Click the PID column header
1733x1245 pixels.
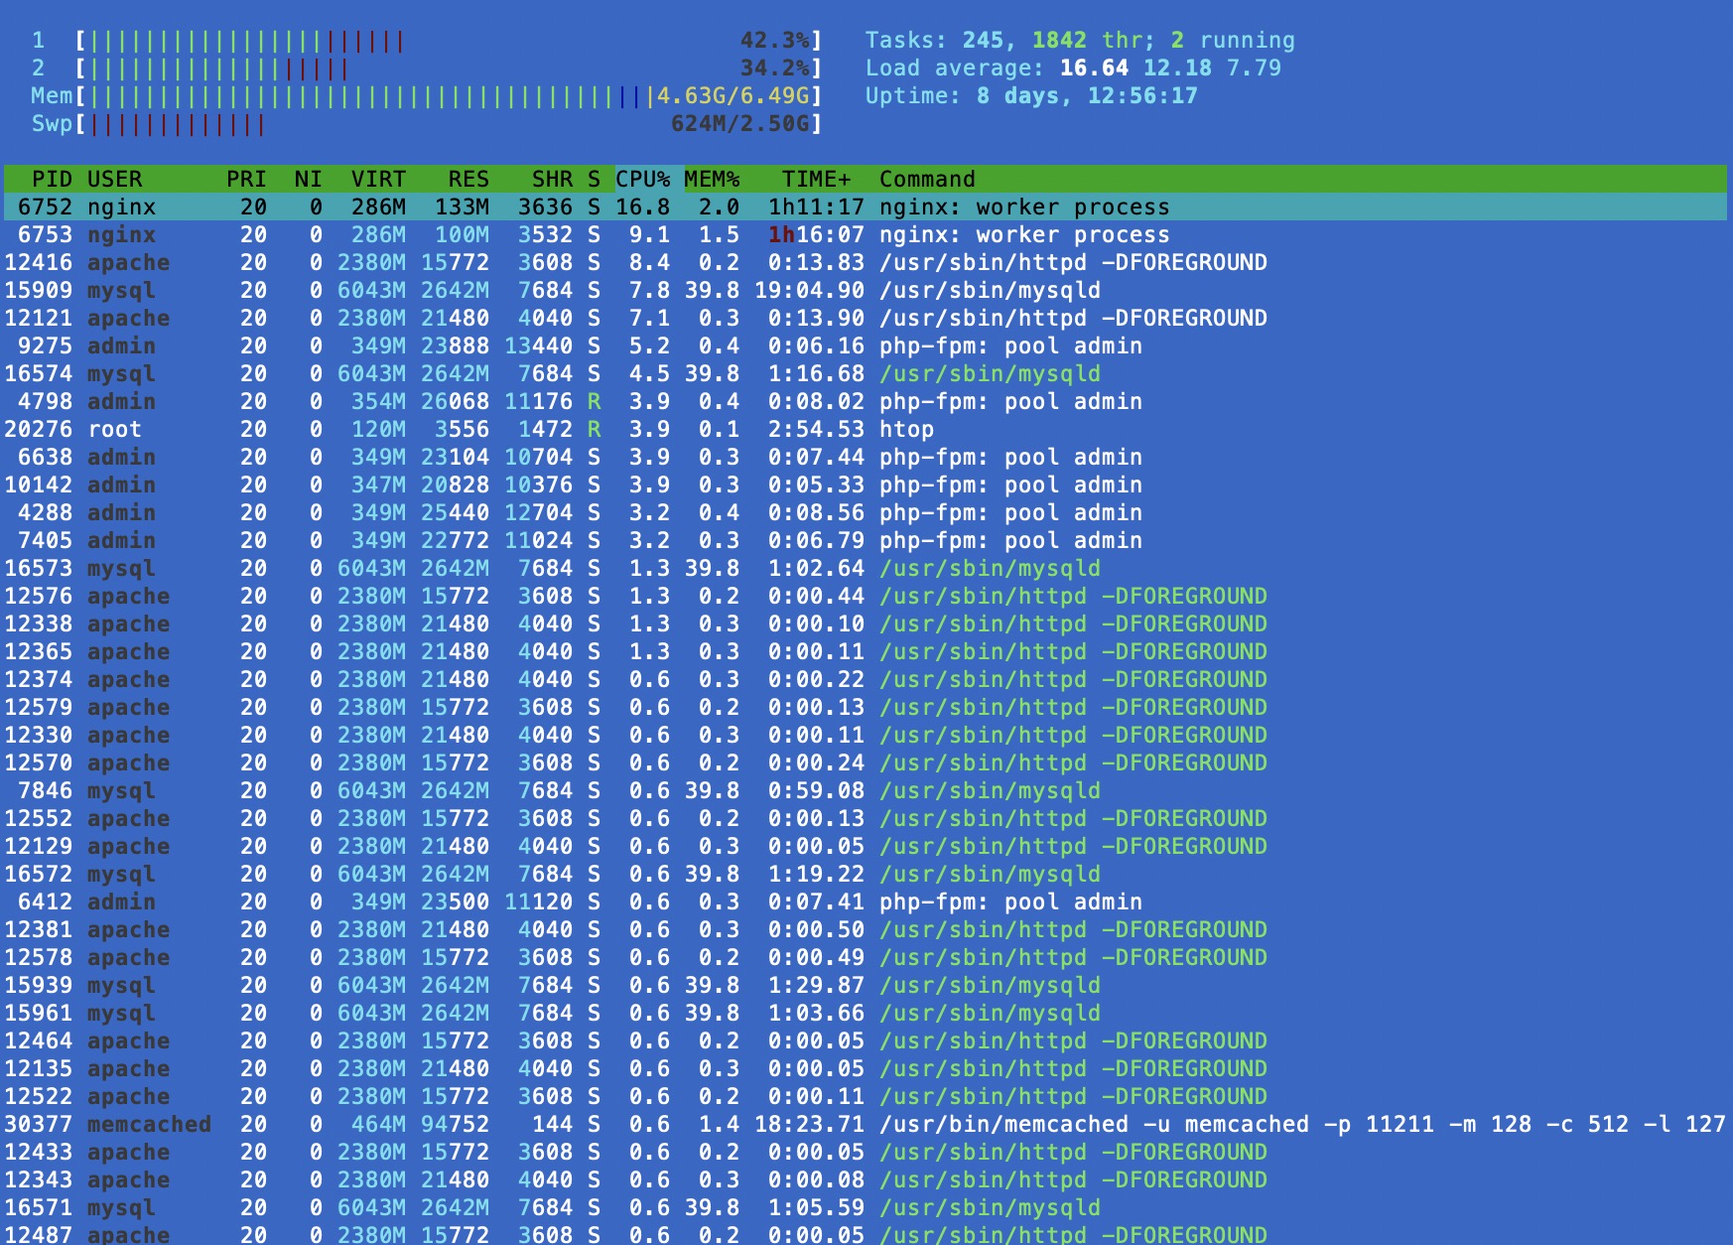pyautogui.click(x=52, y=179)
